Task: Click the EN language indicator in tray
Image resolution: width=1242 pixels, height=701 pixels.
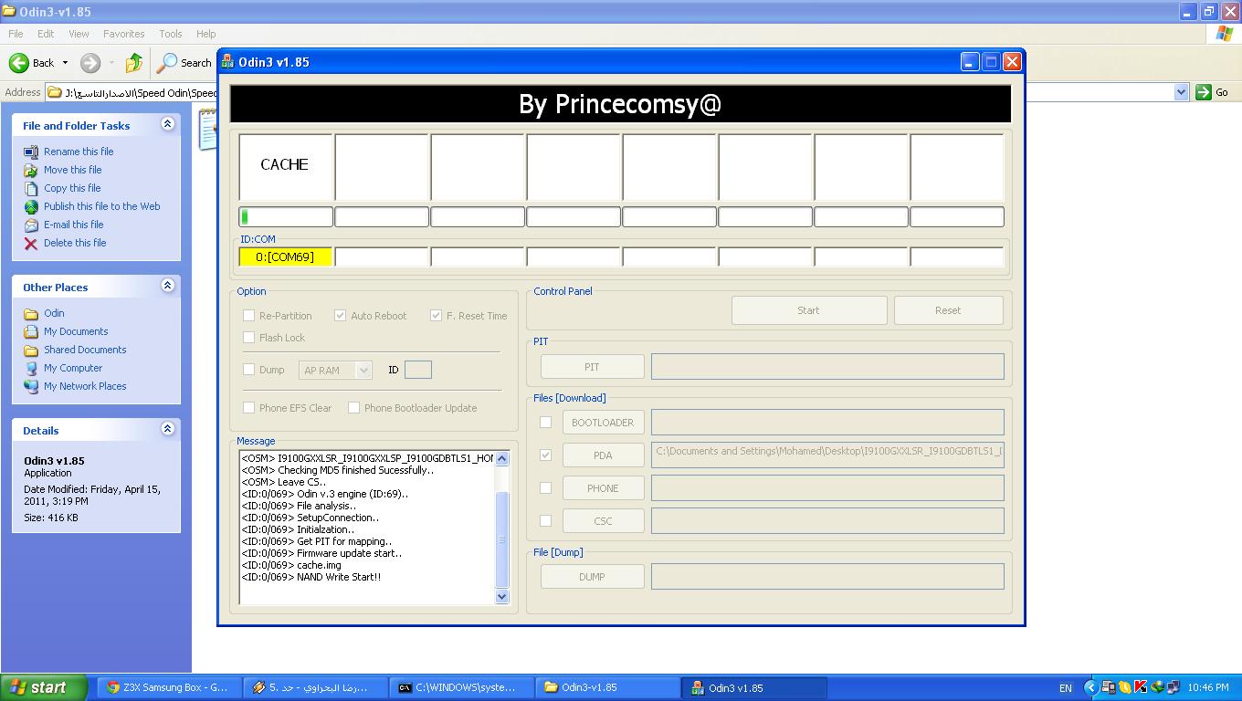Action: click(1065, 688)
